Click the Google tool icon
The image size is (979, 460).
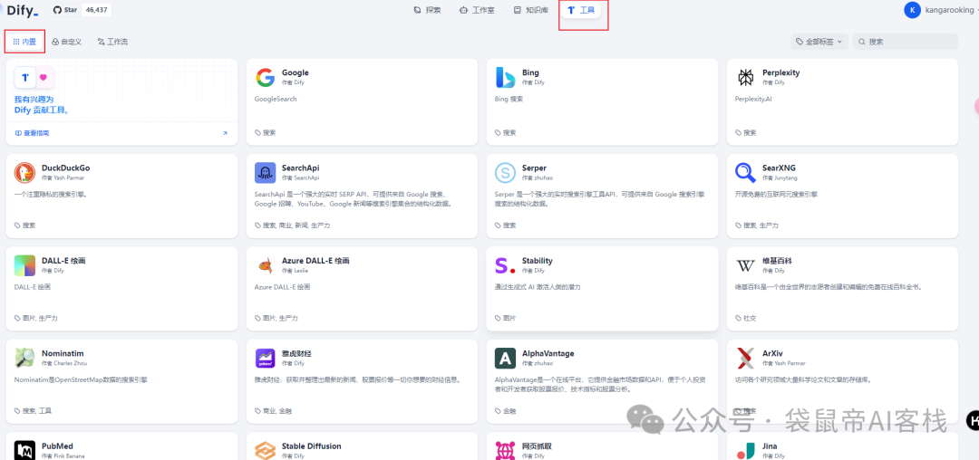tap(266, 78)
